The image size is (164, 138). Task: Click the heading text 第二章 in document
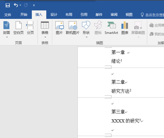pos(118,82)
